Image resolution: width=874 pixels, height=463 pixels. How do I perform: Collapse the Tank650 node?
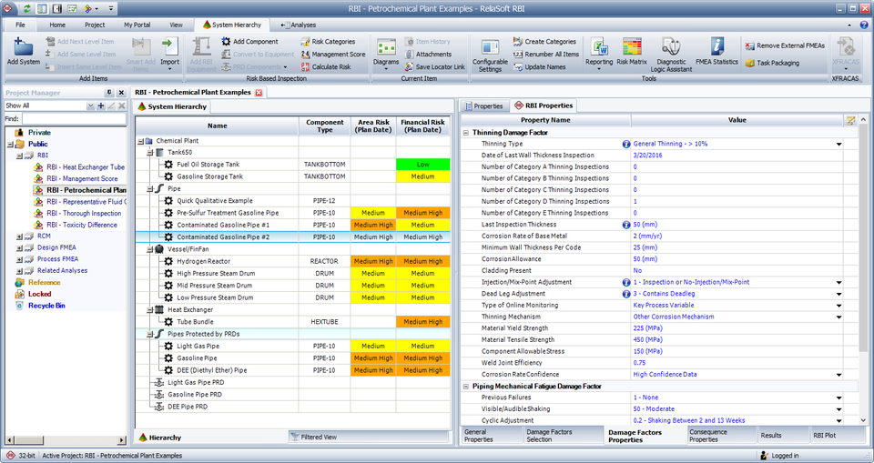[x=149, y=152]
